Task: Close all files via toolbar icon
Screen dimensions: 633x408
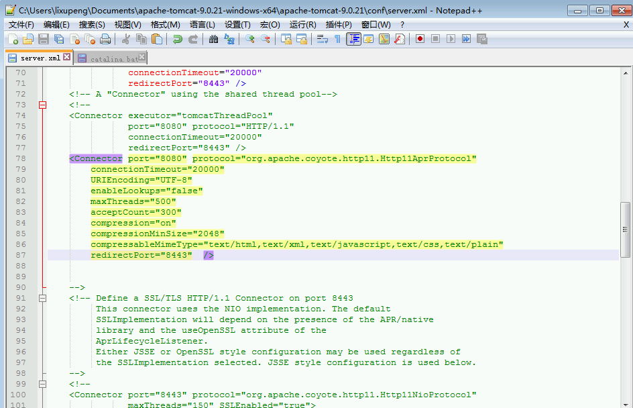Action: [x=90, y=39]
